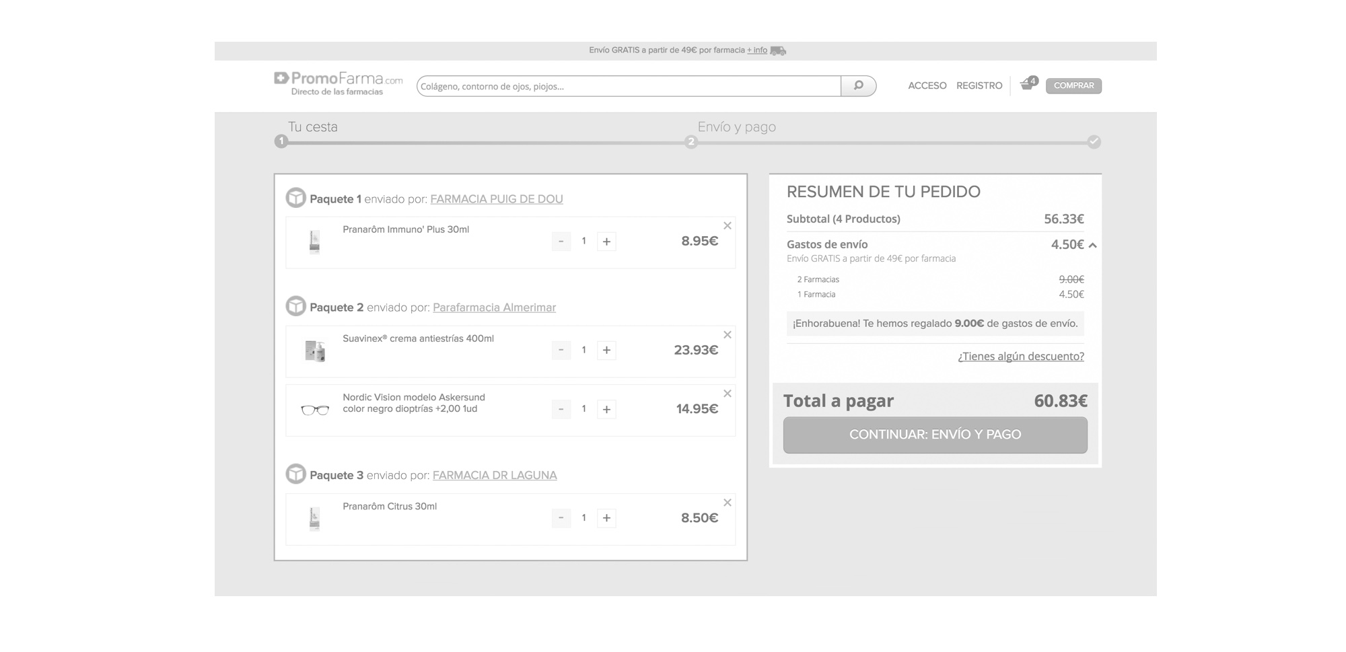Image resolution: width=1346 pixels, height=652 pixels.
Task: Focus the product search field
Action: [x=629, y=86]
